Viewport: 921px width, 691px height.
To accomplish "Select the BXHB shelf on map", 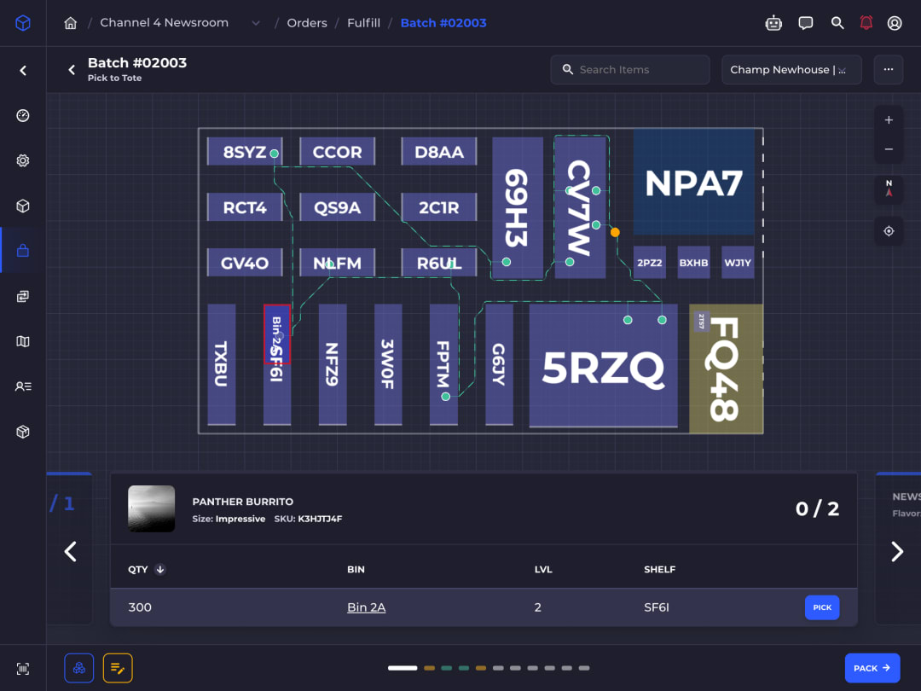I will pyautogui.click(x=693, y=263).
